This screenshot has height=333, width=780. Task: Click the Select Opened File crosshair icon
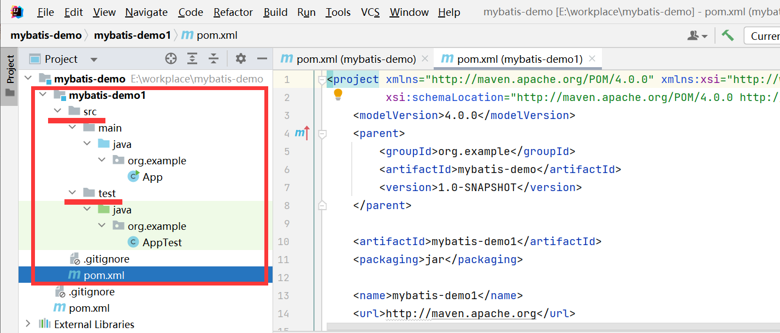coord(171,59)
